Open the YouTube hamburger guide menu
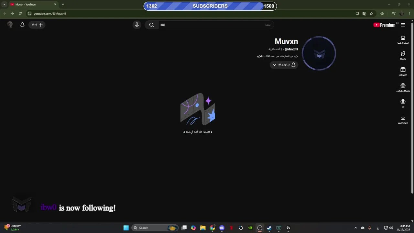 (403, 25)
